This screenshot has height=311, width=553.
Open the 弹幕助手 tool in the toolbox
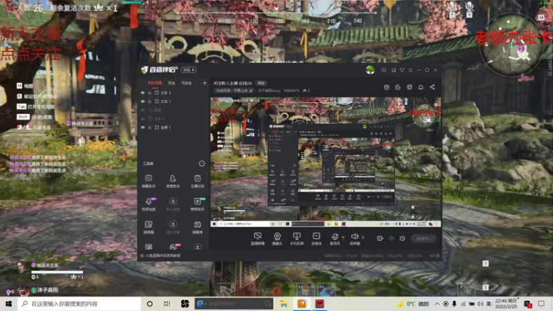pos(149,180)
